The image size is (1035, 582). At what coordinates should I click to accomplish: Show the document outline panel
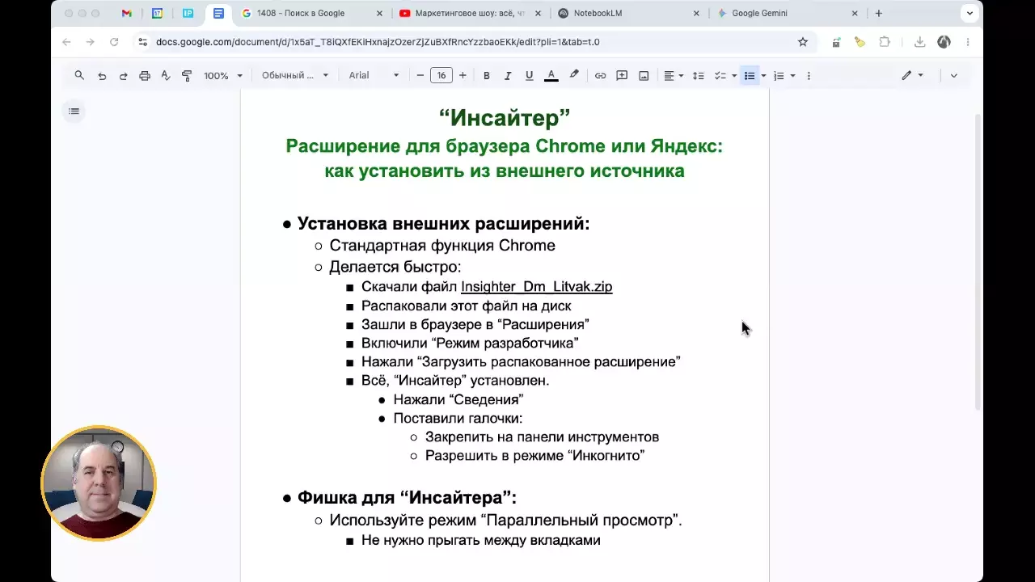coord(74,112)
